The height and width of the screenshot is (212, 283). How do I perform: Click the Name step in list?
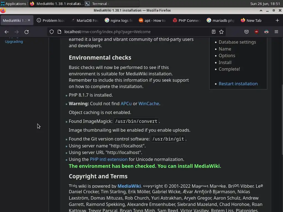[225, 49]
